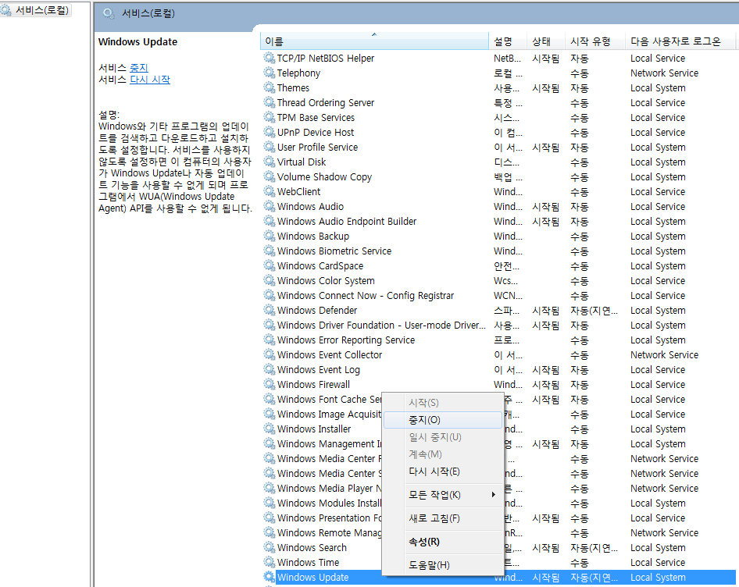
Task: Click the gear icon beside Volume Shadow Copy
Action: coord(269,176)
